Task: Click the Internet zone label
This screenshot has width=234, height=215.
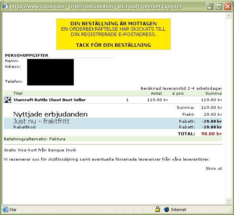Action: [179, 210]
